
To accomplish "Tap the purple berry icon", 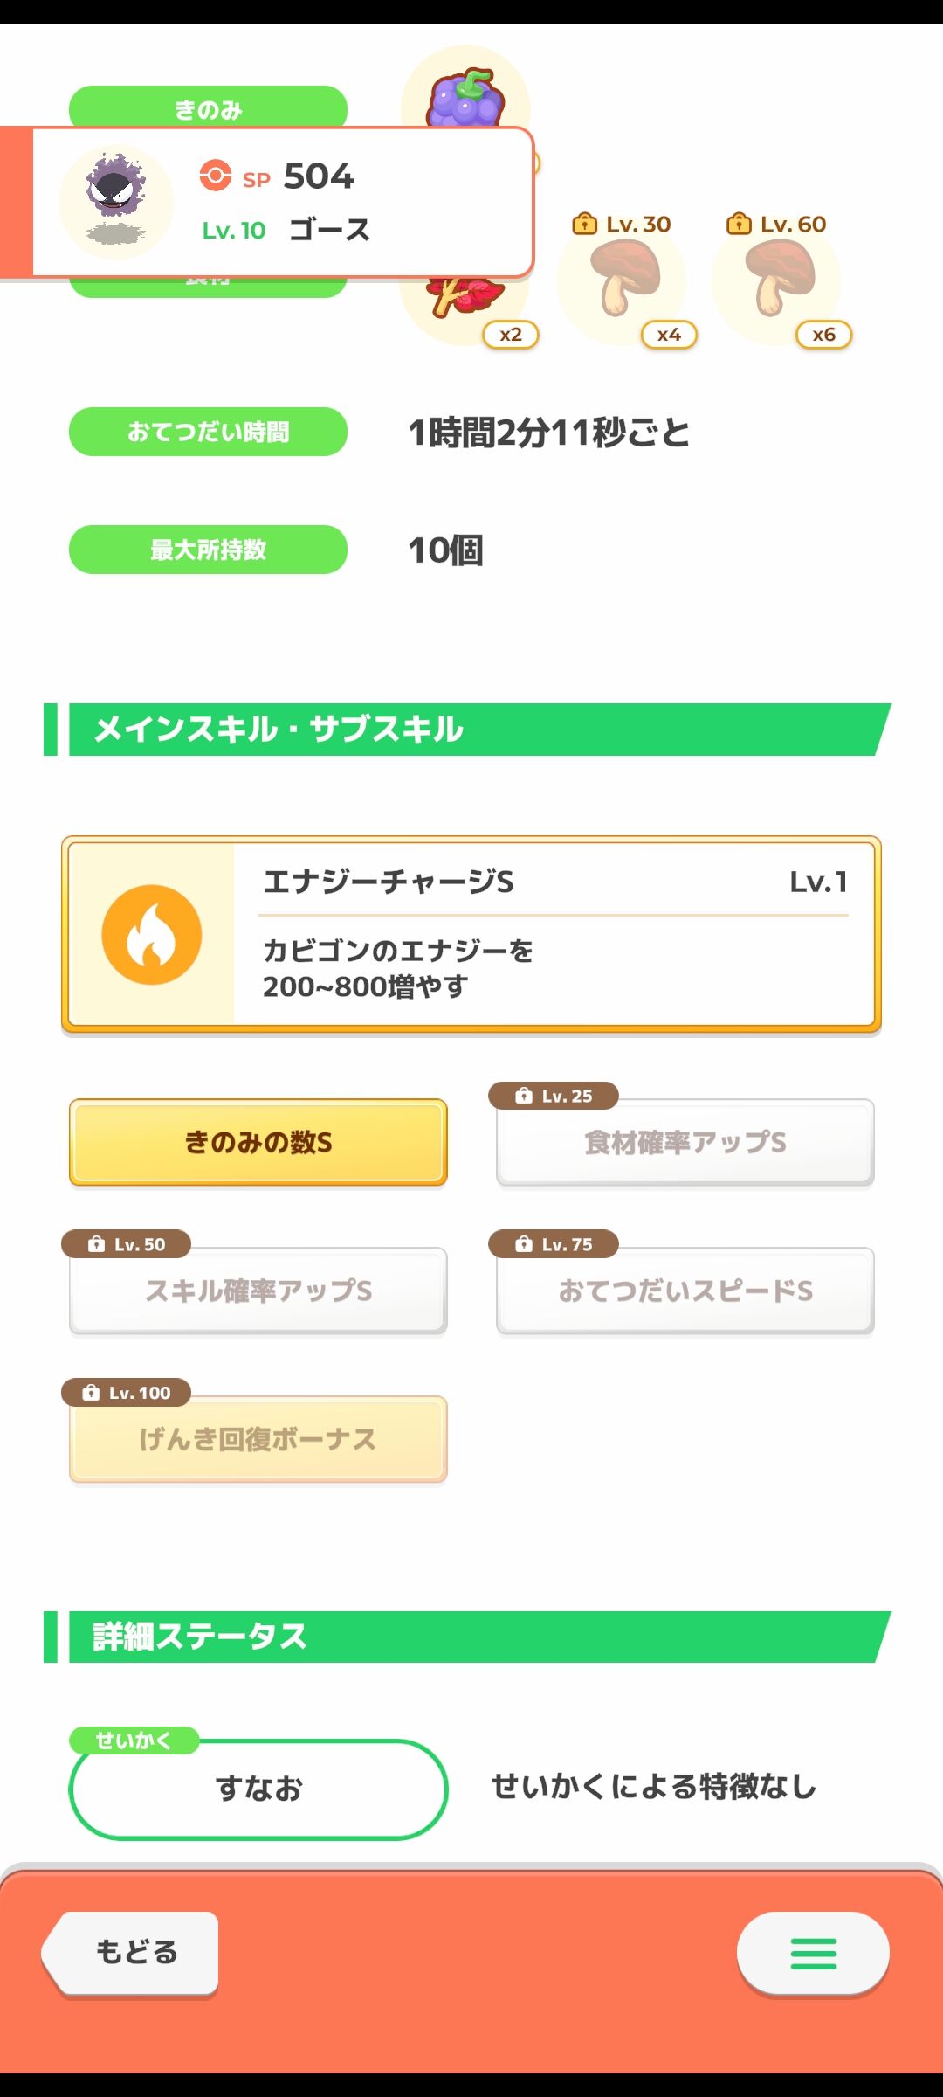I will click(x=465, y=96).
